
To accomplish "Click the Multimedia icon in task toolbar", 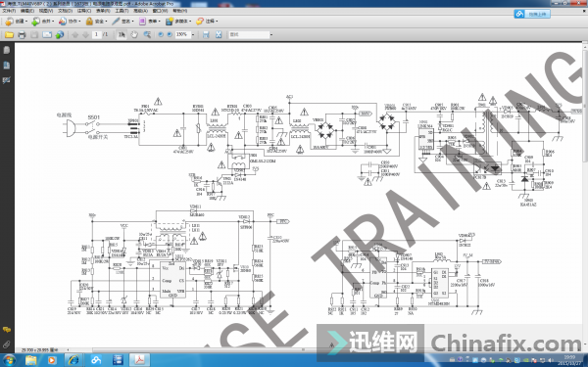I will (x=170, y=22).
